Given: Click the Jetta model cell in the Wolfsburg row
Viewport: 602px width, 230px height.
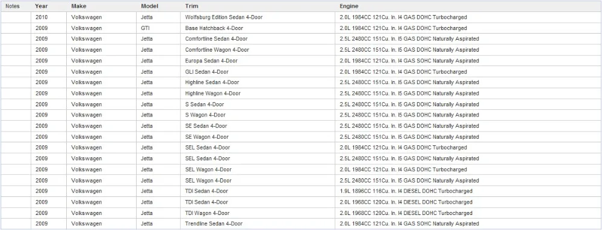Looking at the screenshot, I should pyautogui.click(x=147, y=17).
